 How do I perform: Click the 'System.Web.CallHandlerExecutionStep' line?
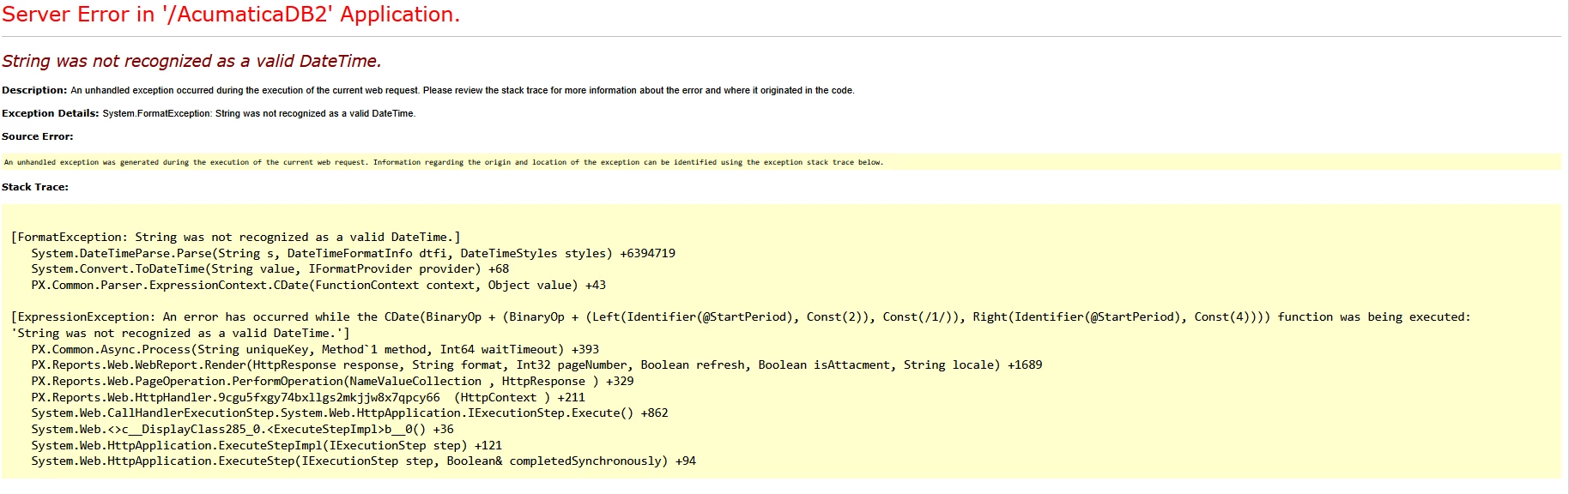point(350,413)
